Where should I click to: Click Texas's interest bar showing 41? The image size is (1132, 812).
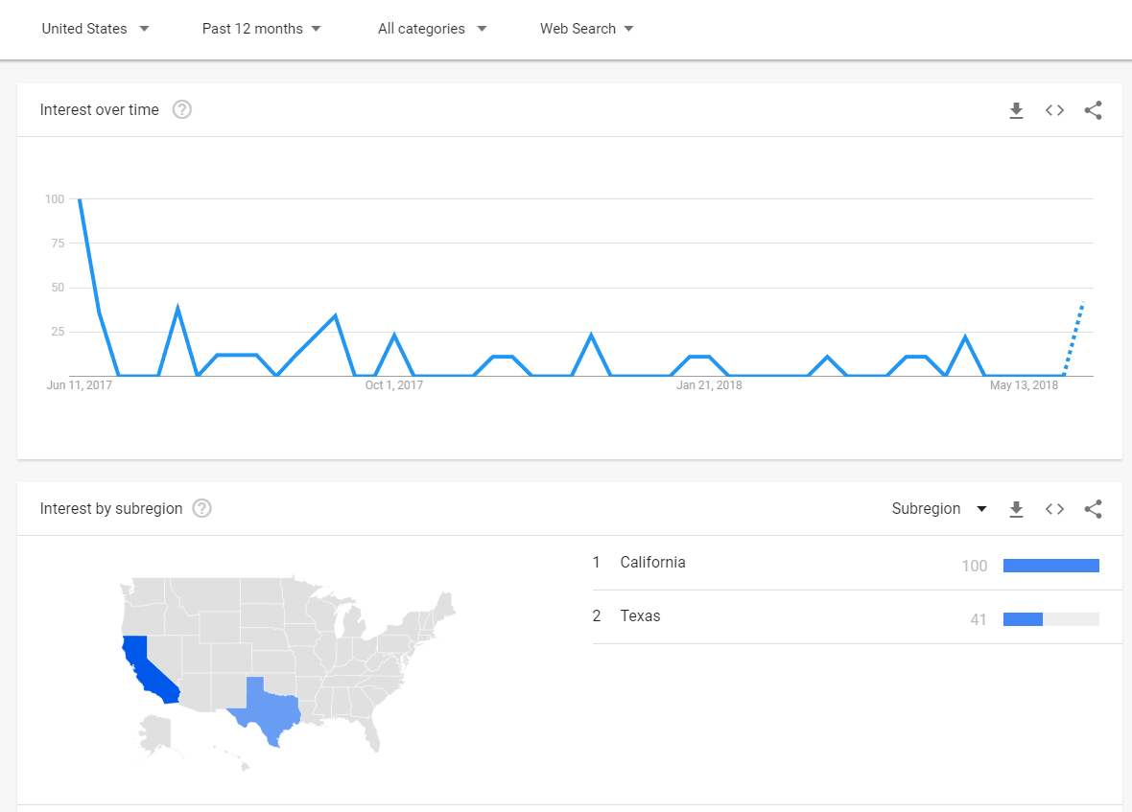click(x=1051, y=618)
